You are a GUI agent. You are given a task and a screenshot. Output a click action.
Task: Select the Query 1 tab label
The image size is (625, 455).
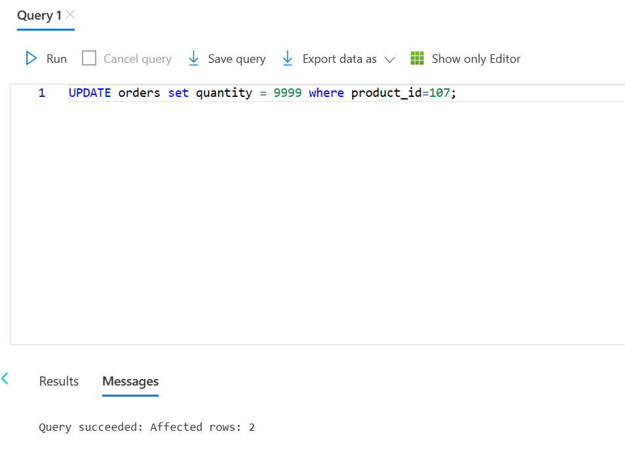coord(39,16)
